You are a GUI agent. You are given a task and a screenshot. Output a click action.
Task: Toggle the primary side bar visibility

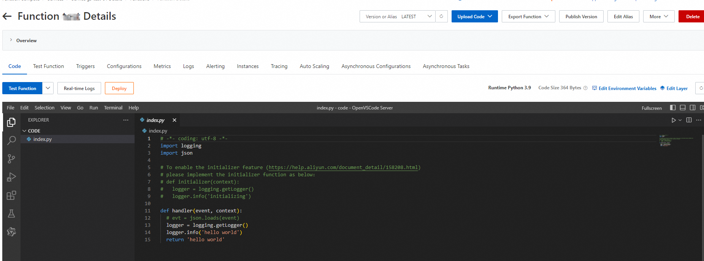[x=673, y=108]
